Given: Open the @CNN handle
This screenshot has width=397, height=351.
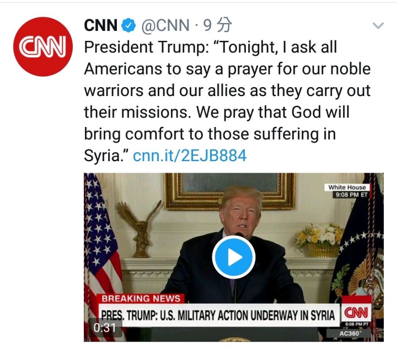Looking at the screenshot, I should tap(165, 25).
